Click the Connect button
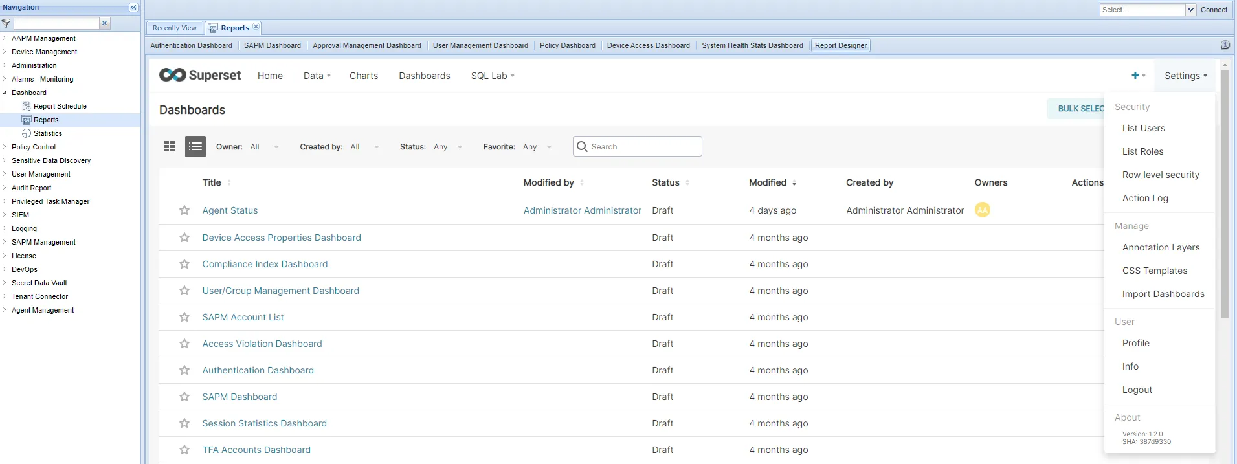This screenshot has width=1237, height=464. point(1214,10)
